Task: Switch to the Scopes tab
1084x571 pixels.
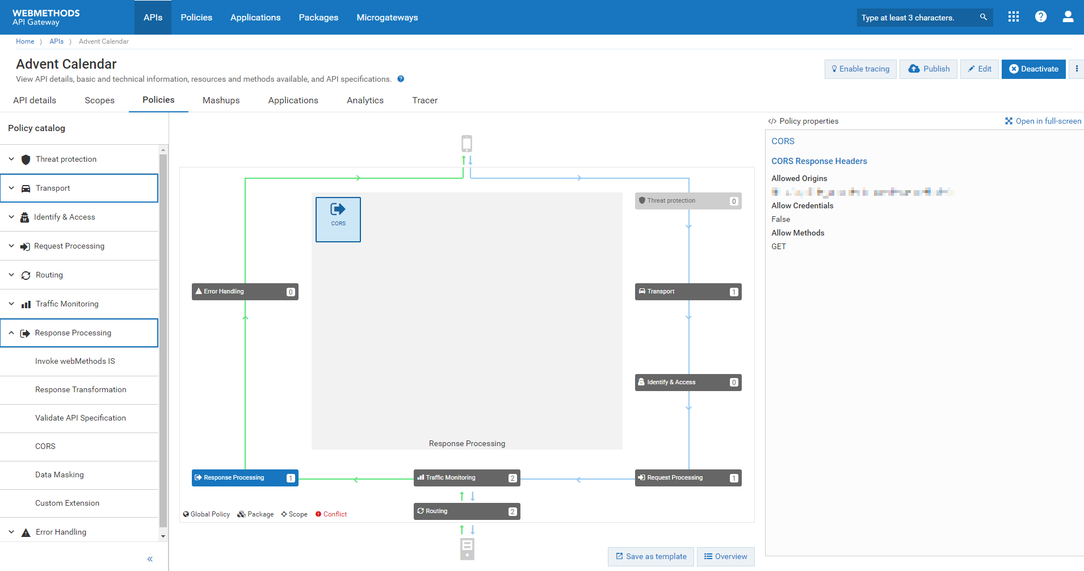Action: 99,100
